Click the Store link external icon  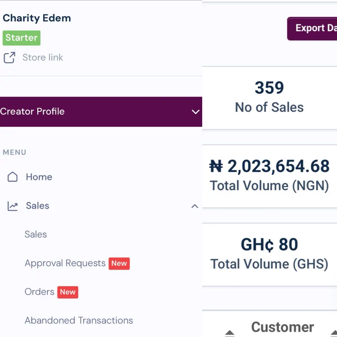click(9, 57)
